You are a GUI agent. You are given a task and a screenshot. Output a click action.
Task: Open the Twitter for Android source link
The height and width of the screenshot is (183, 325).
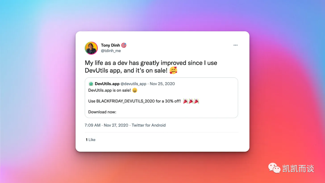149,125
